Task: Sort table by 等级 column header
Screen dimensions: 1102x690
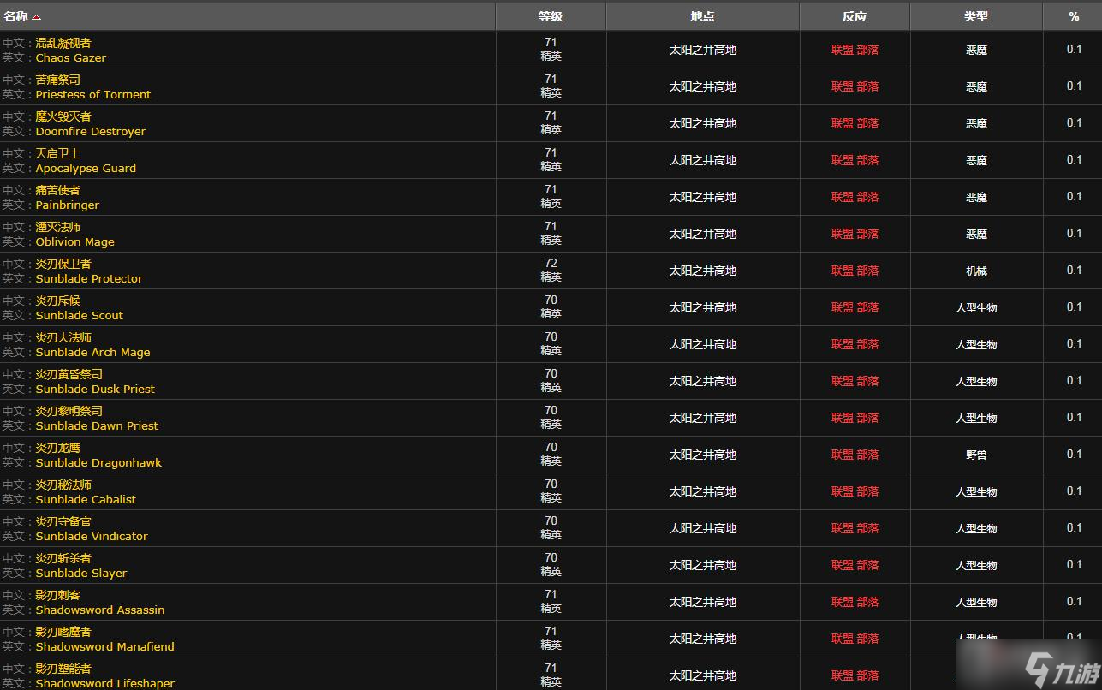Action: (x=551, y=16)
